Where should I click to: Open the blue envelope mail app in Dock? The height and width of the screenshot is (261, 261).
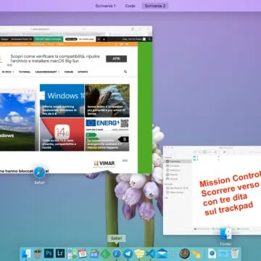click(x=162, y=254)
